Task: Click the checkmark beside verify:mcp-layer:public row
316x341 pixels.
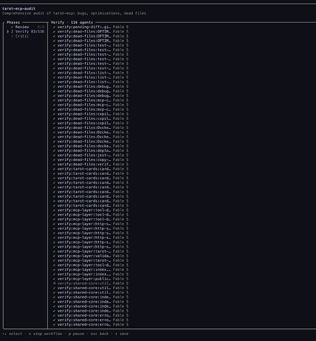Action: pos(54,279)
